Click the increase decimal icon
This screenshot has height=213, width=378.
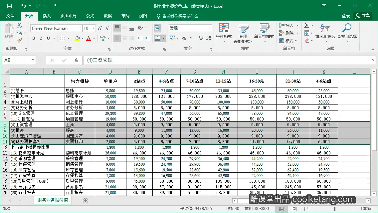click(x=201, y=38)
